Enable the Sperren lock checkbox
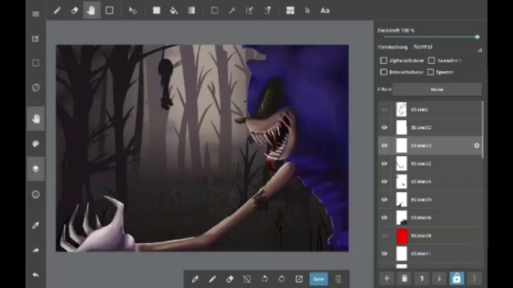Image resolution: width=513 pixels, height=288 pixels. (430, 72)
